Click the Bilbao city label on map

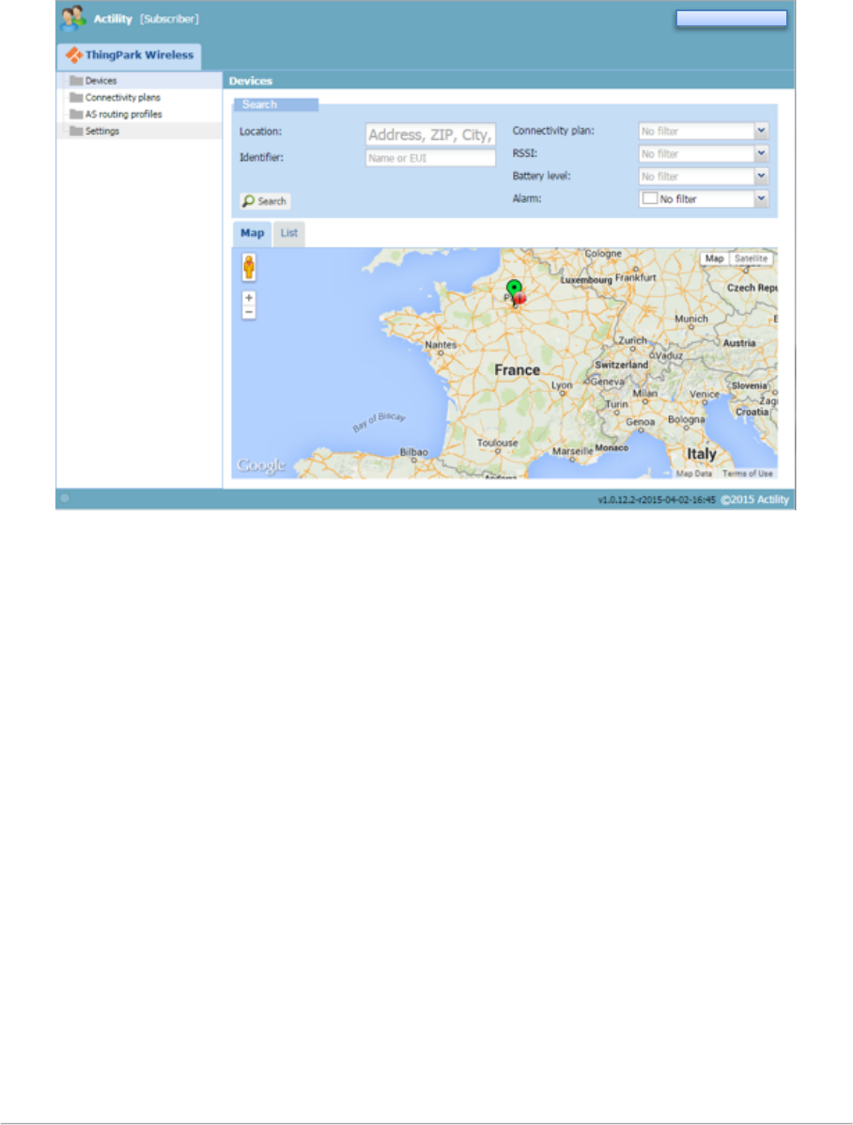tap(414, 452)
